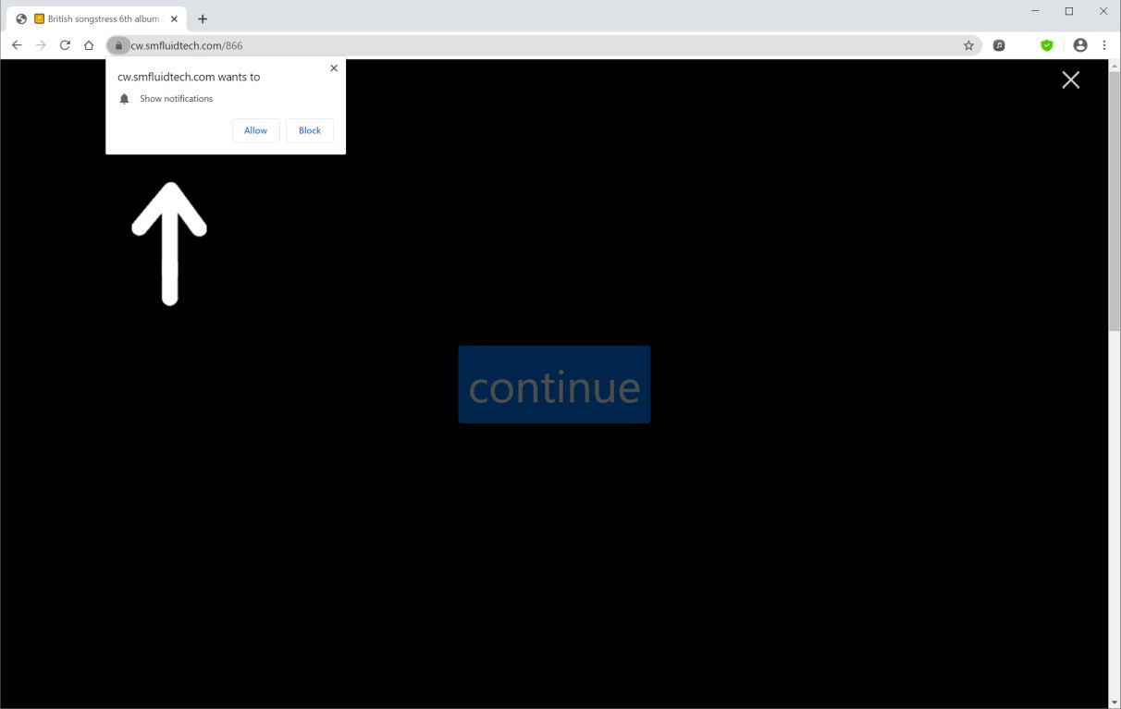
Task: Close the British songstress tab
Action: [174, 18]
